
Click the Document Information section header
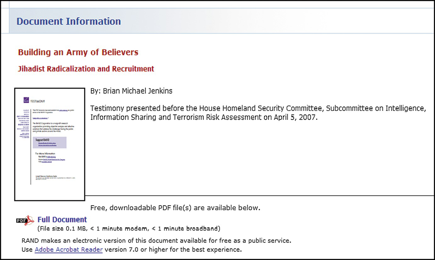pos(69,21)
